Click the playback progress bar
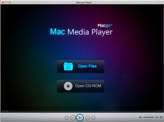Screen dimensions: 164x122 tap(82, 111)
